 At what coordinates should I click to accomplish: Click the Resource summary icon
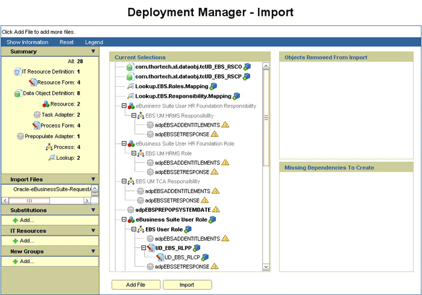(x=46, y=104)
